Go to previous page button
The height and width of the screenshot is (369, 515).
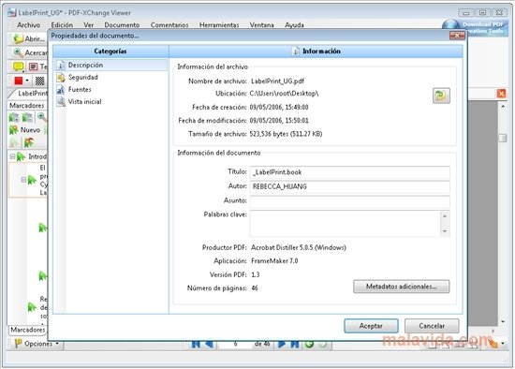pos(209,344)
